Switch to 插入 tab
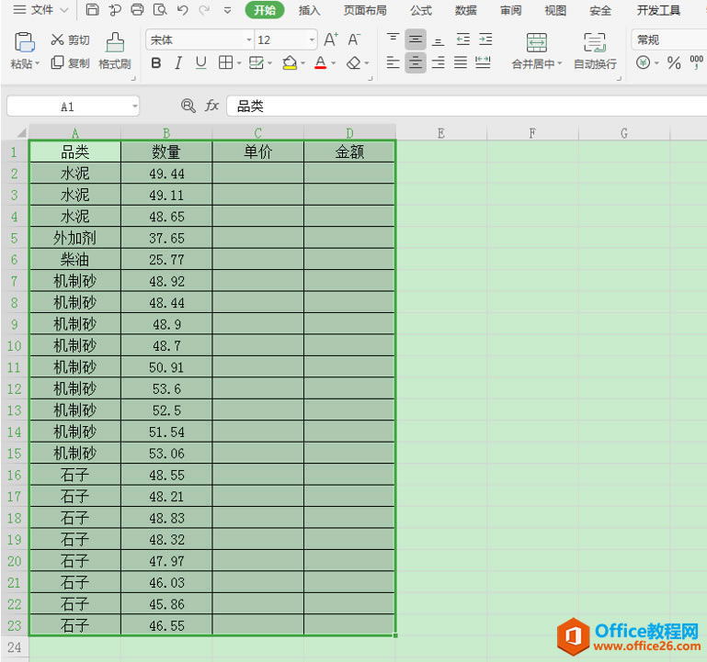707x662 pixels. [x=309, y=10]
